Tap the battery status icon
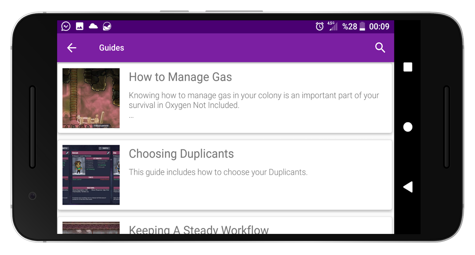475x255 pixels. (362, 26)
